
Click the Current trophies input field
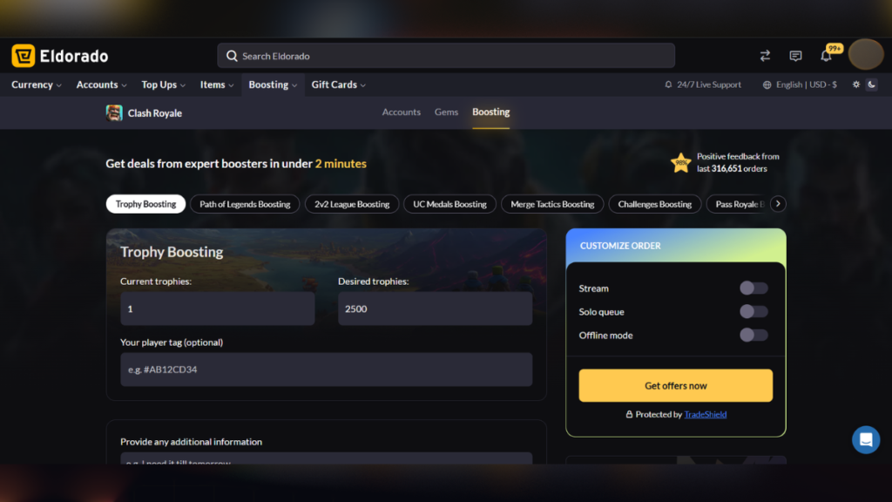[217, 309]
